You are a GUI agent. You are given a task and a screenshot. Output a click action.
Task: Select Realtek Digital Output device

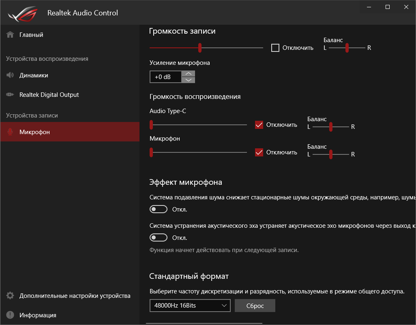(x=49, y=95)
